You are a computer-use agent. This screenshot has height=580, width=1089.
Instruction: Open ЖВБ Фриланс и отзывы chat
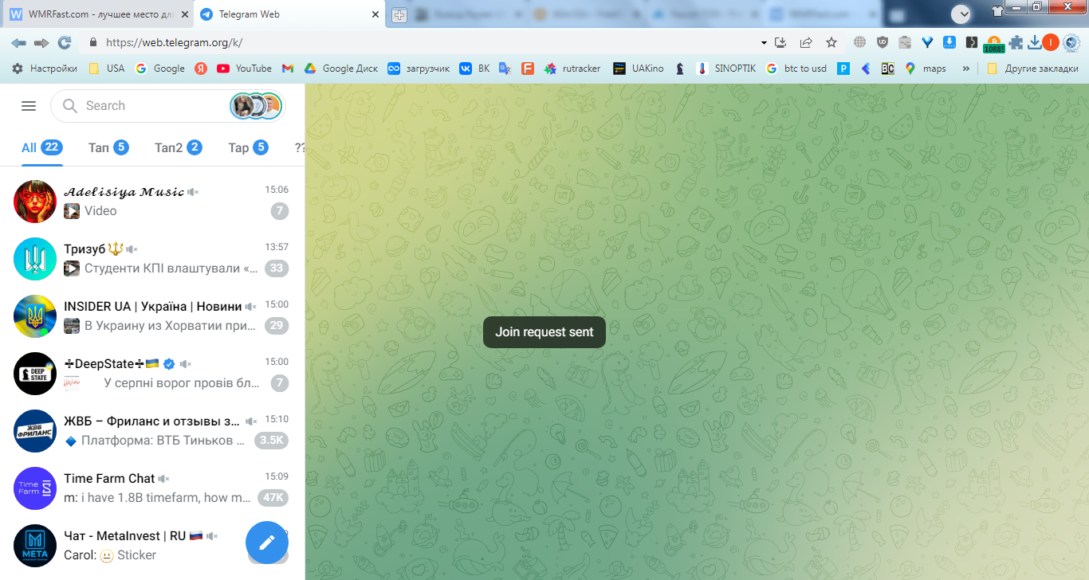152,431
